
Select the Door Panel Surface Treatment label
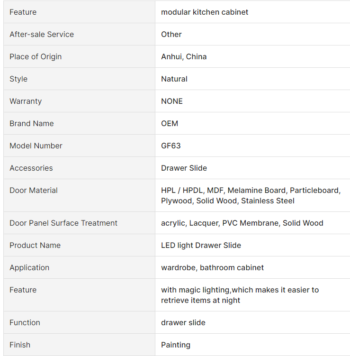click(63, 223)
